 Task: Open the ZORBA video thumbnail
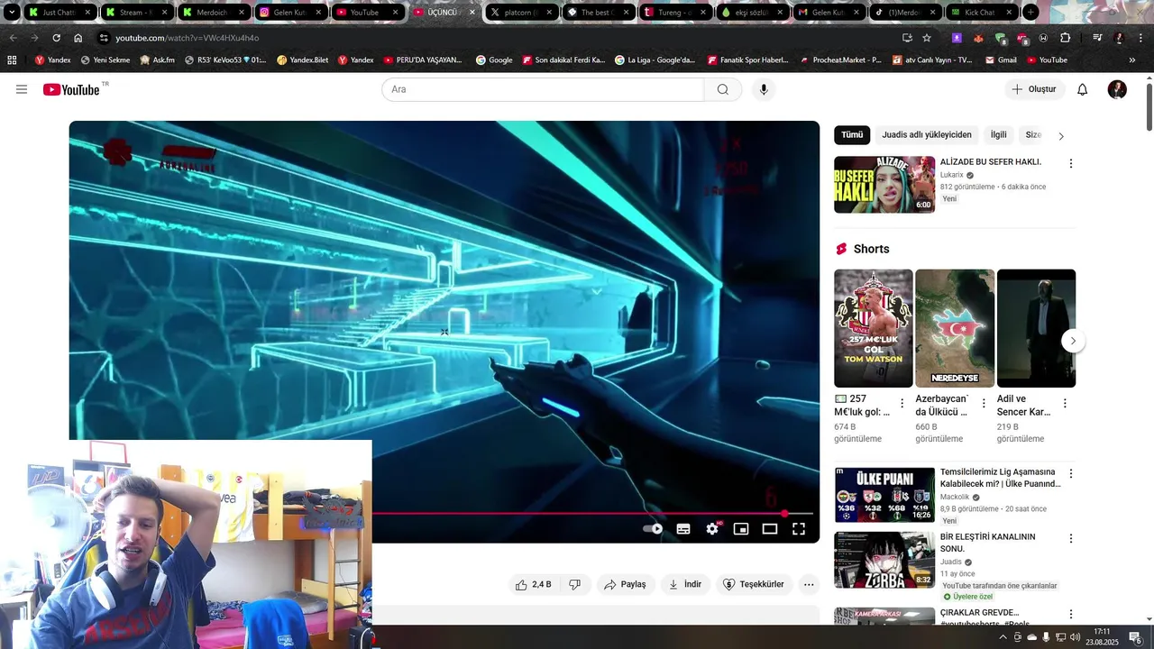[x=884, y=560]
